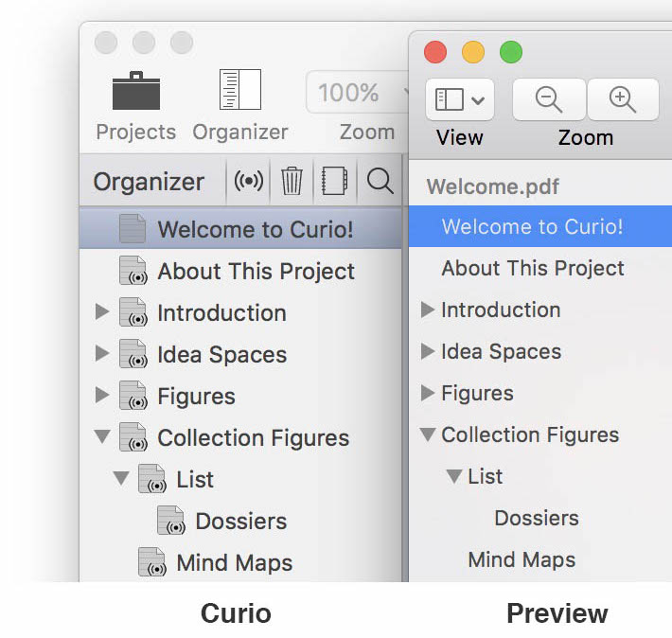672x638 pixels.
Task: Expand Figures in Preview sidebar outline
Action: (x=428, y=392)
